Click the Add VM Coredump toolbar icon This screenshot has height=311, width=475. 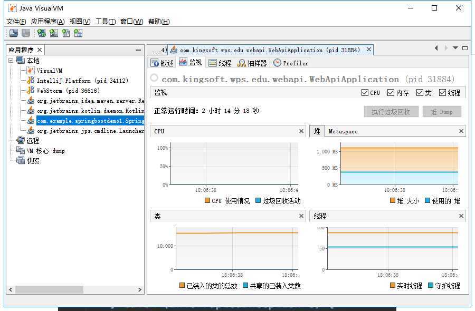(66, 33)
